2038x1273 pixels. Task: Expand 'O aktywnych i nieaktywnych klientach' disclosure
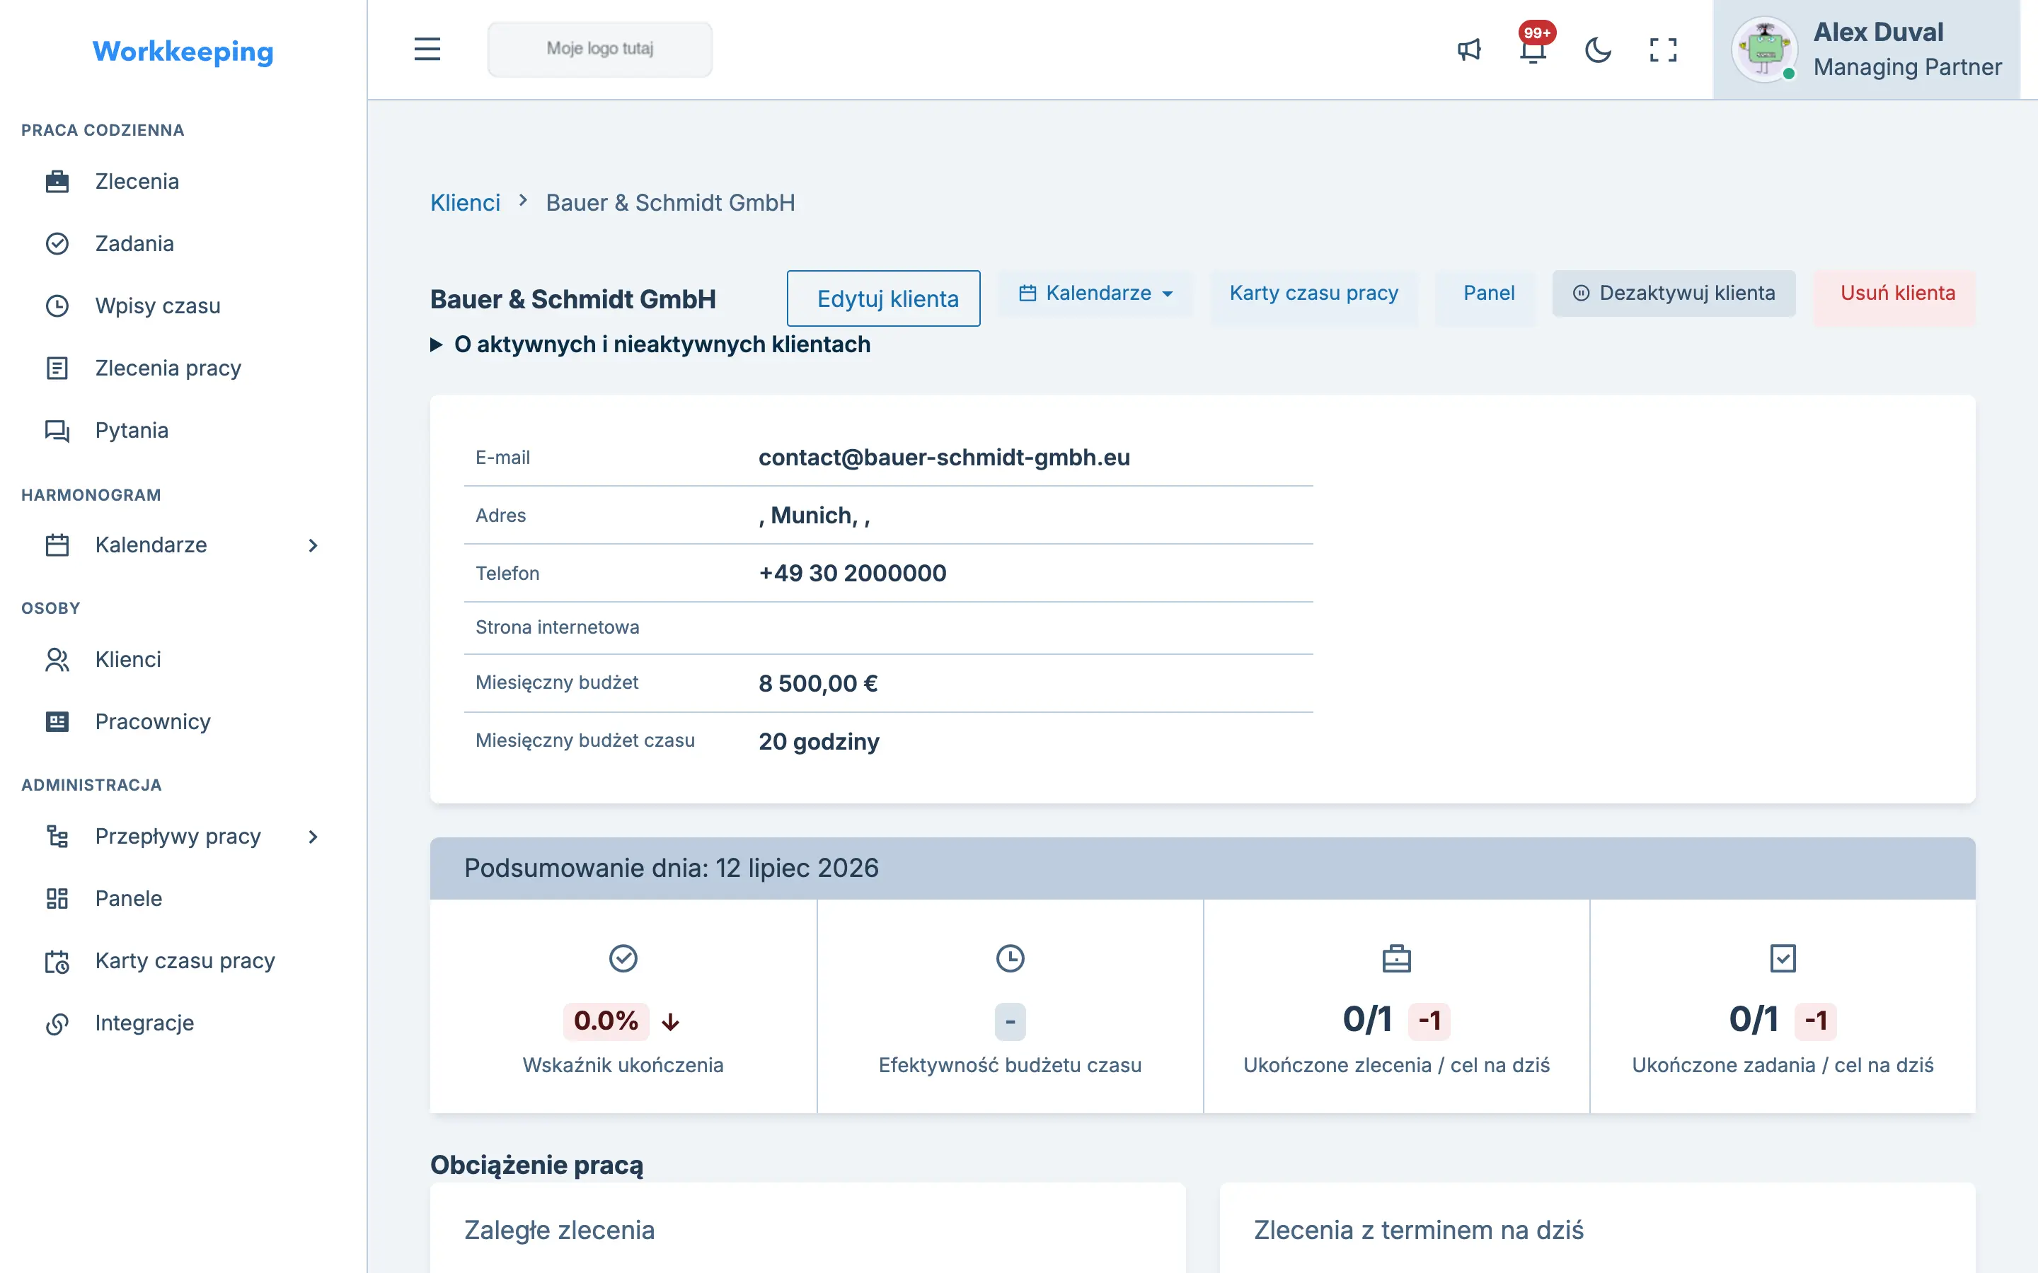point(650,344)
